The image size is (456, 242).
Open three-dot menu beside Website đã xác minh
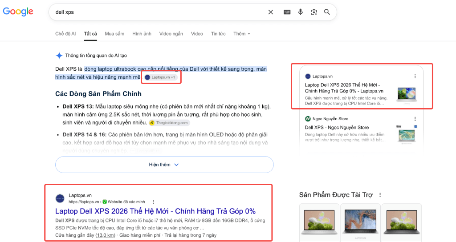(153, 202)
